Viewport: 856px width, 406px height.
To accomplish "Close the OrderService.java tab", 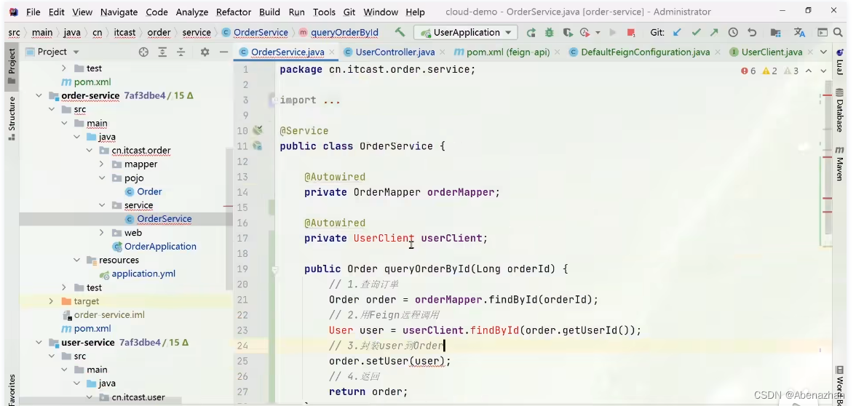I will tap(332, 52).
